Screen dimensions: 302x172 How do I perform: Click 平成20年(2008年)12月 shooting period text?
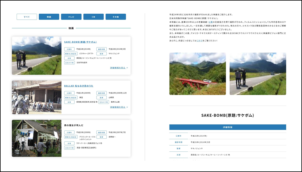point(118,93)
